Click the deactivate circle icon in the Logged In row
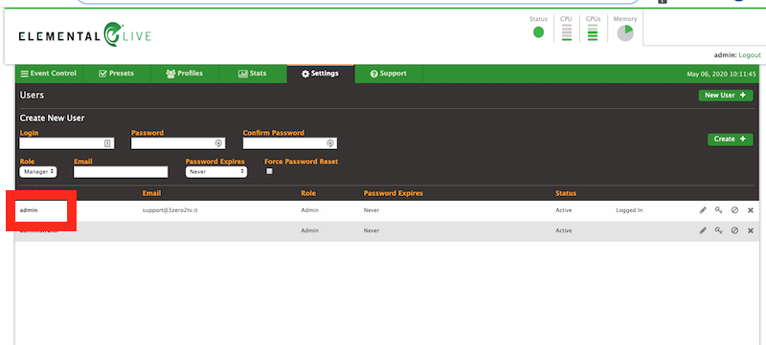766x345 pixels. coord(734,210)
